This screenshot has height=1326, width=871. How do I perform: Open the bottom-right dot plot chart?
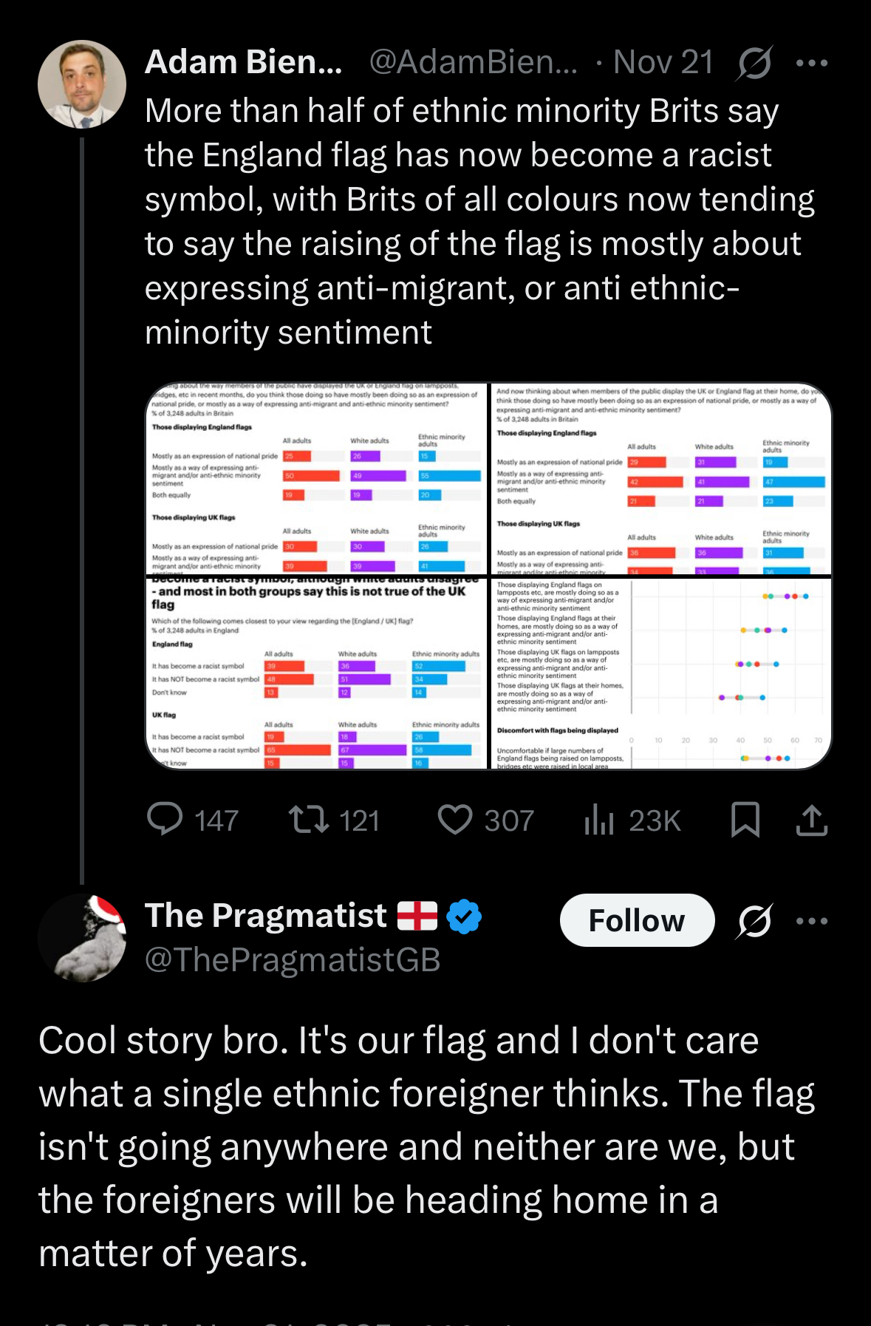click(661, 674)
